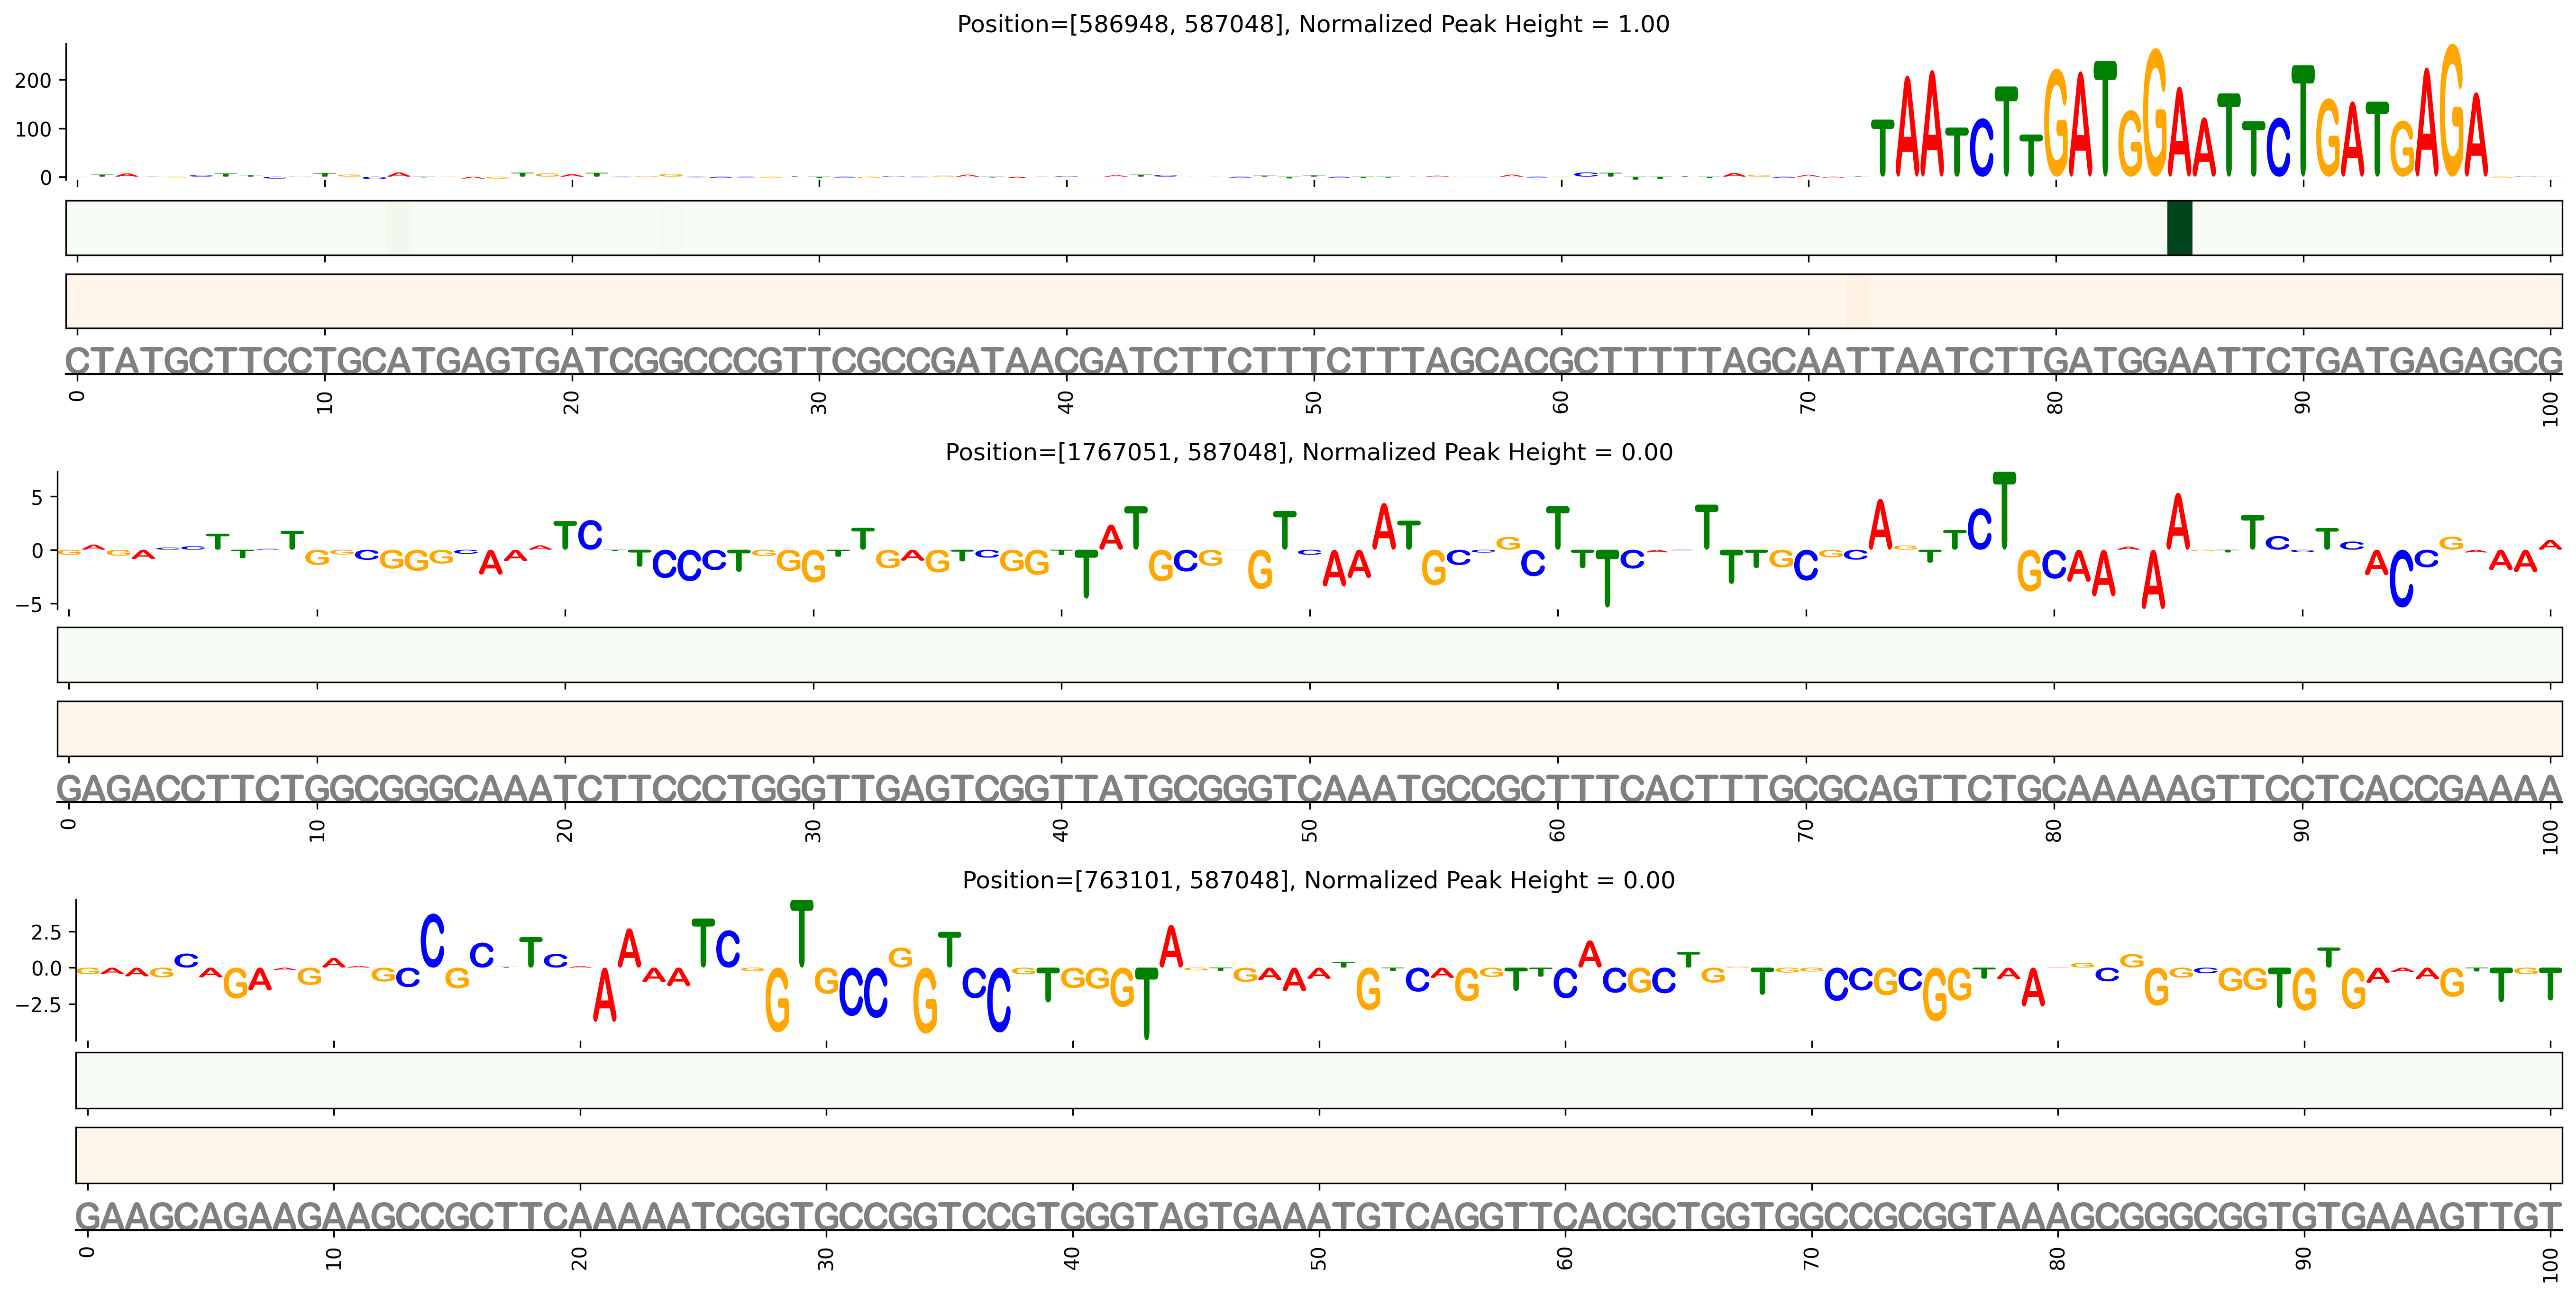The width and height of the screenshot is (2576, 1296).
Task: Click x-axis label 30 below the GAAGCAGAAG sequence
Action: (826, 1259)
